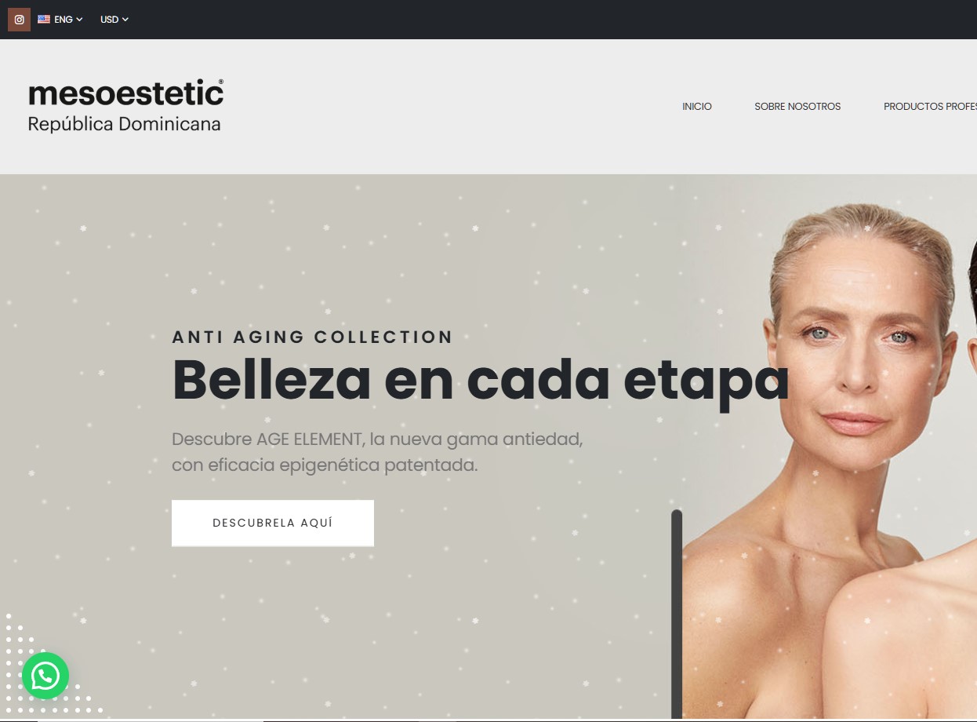The height and width of the screenshot is (722, 977).
Task: Go to INICIO menu item
Action: pos(697,107)
